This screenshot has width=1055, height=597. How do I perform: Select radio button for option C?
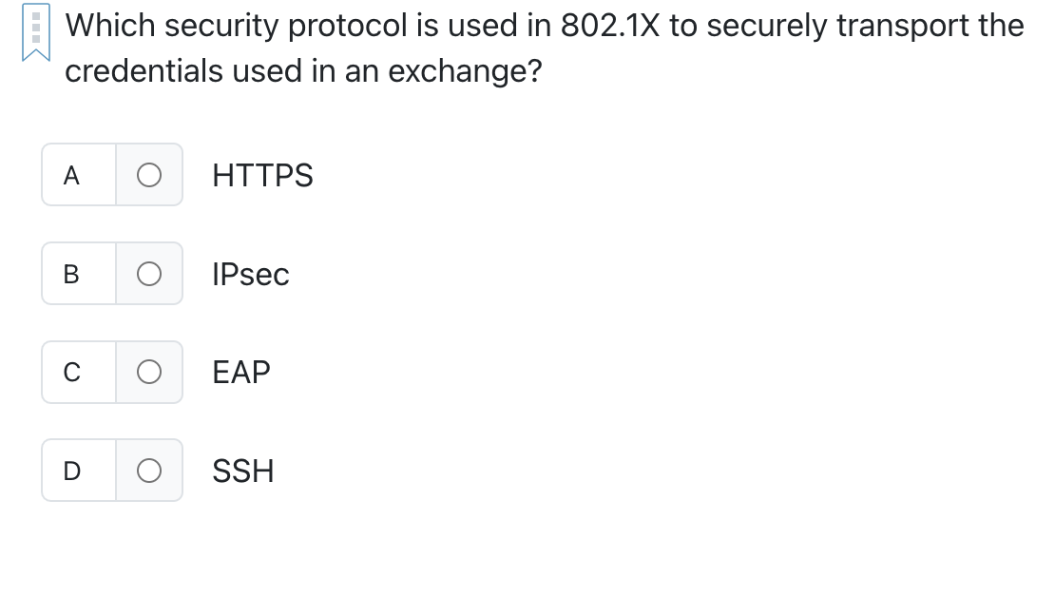[149, 372]
